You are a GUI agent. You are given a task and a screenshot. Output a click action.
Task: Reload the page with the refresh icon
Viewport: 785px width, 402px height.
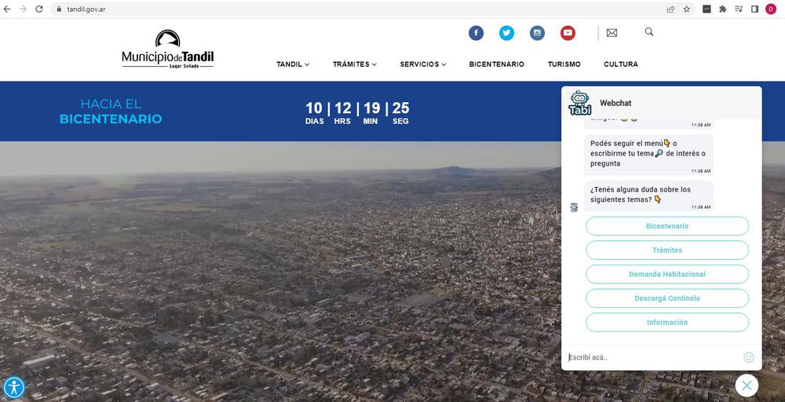39,9
